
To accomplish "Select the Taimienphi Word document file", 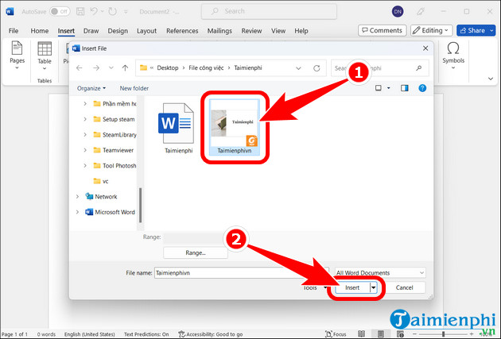I will tap(176, 128).
